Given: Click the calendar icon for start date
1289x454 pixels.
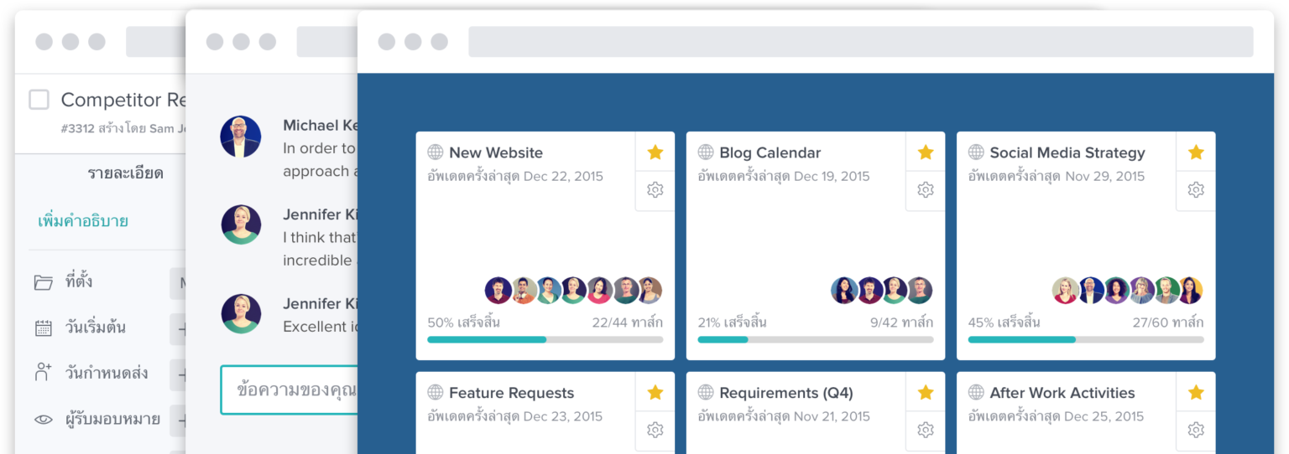Looking at the screenshot, I should click(x=44, y=328).
